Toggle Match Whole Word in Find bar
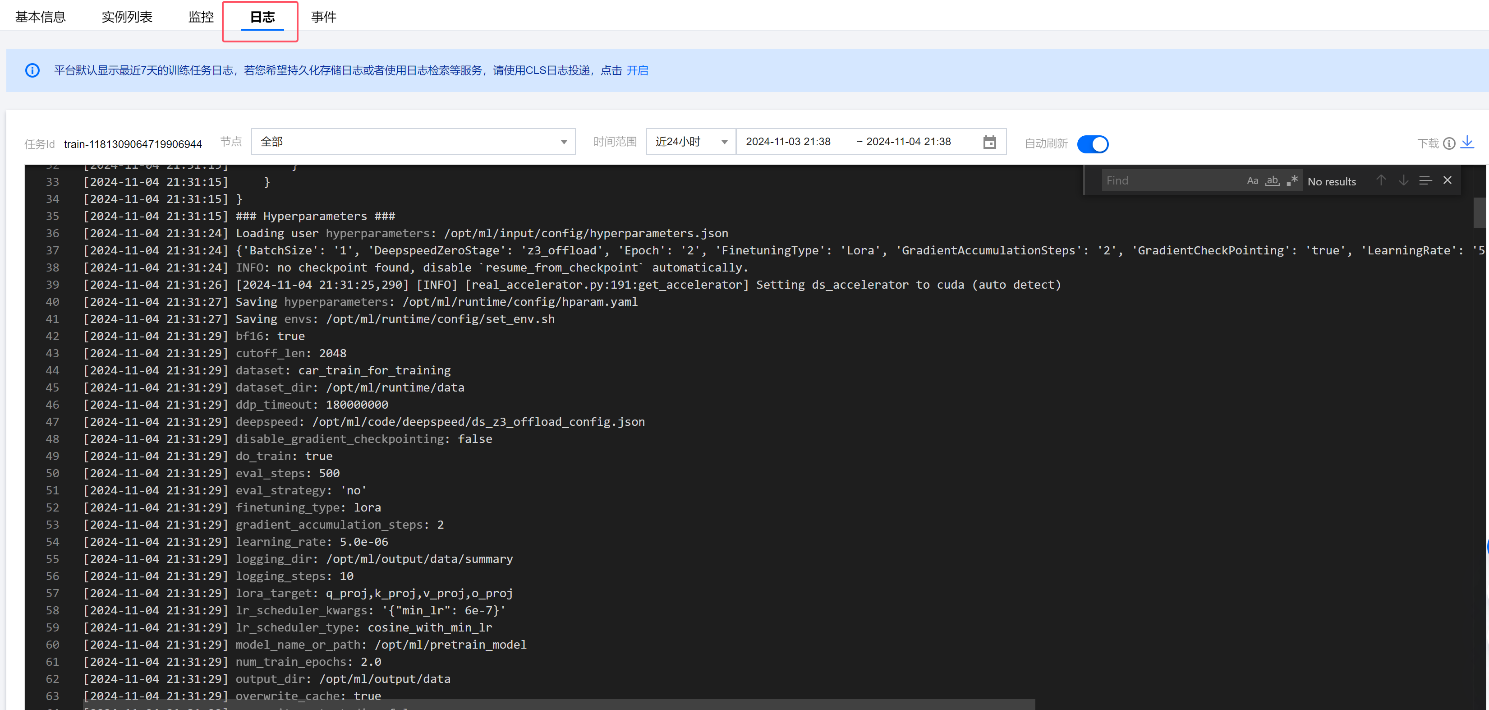Screen dimensions: 1489x710 [x=1272, y=181]
